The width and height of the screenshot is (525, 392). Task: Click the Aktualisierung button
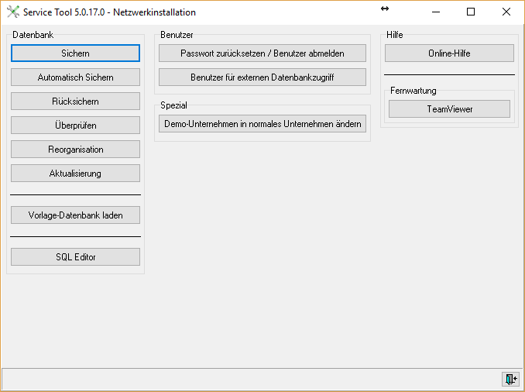click(x=75, y=174)
